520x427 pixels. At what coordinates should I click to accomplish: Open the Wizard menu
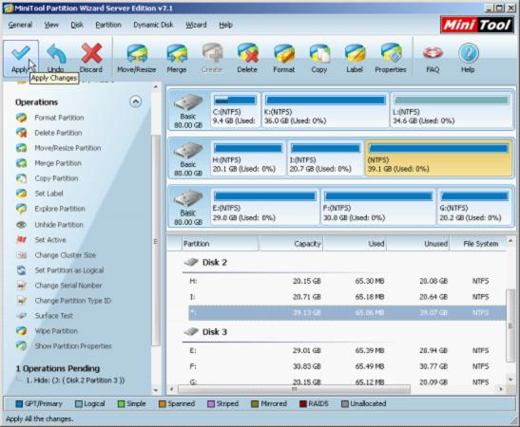(x=196, y=25)
